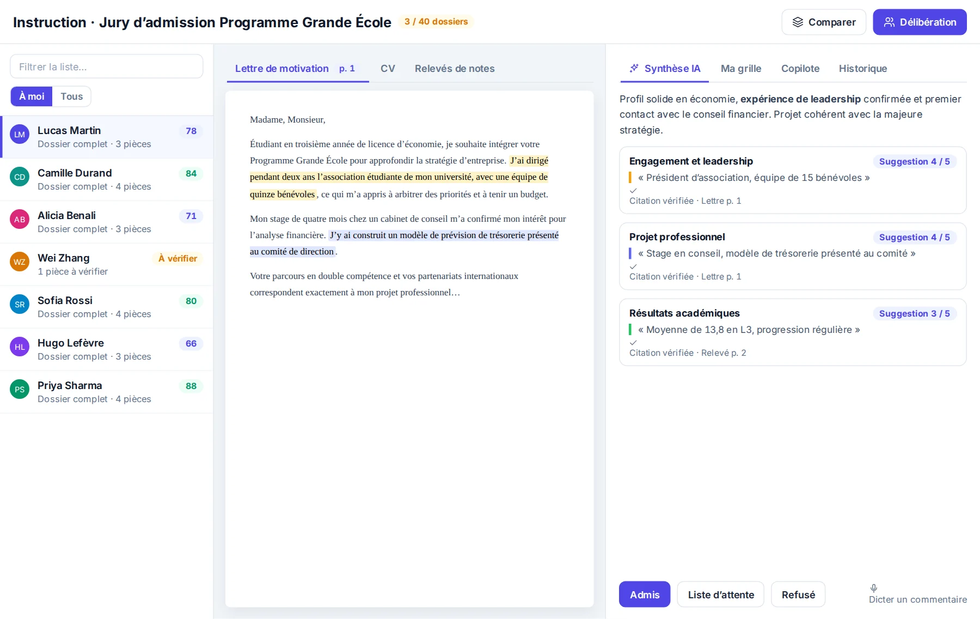Place the candidate on Liste d'attente

[x=721, y=594]
